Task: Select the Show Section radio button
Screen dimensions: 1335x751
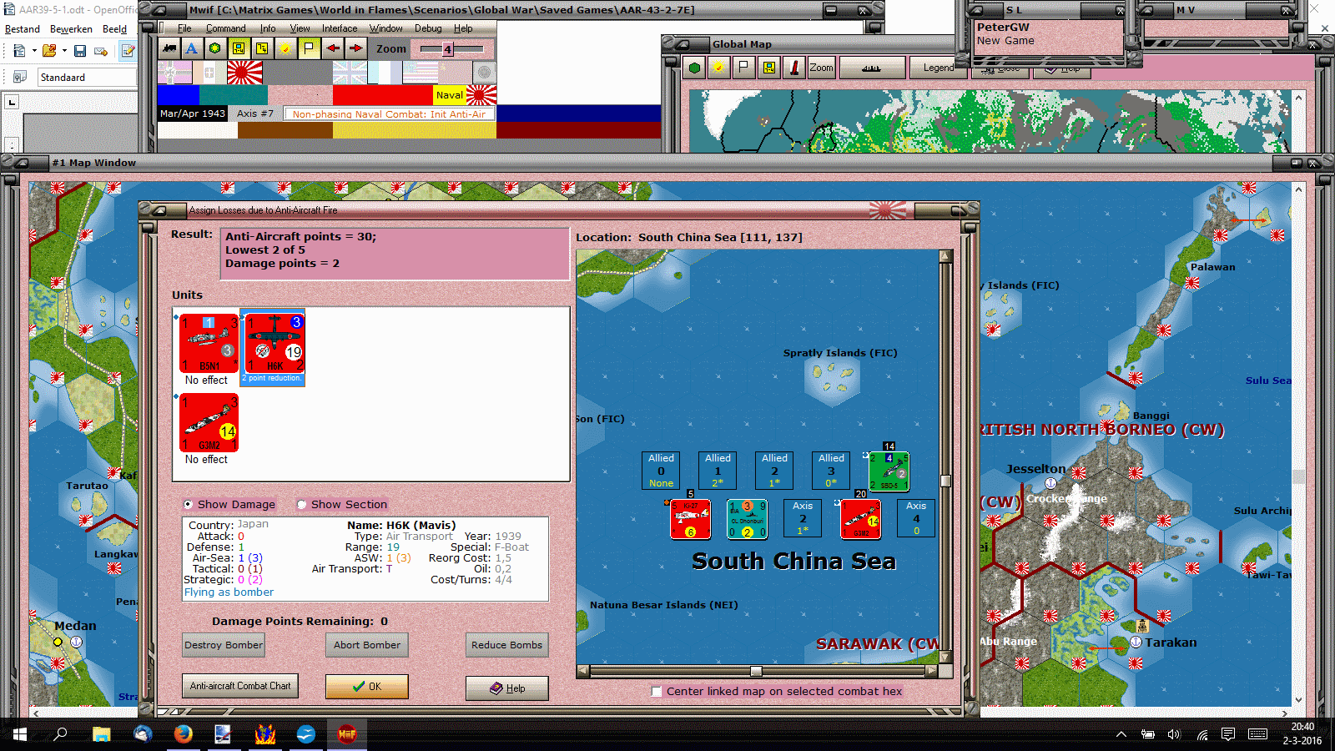Action: [x=302, y=504]
